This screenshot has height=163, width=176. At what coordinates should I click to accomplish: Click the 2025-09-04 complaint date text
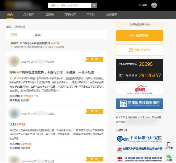tap(27, 114)
